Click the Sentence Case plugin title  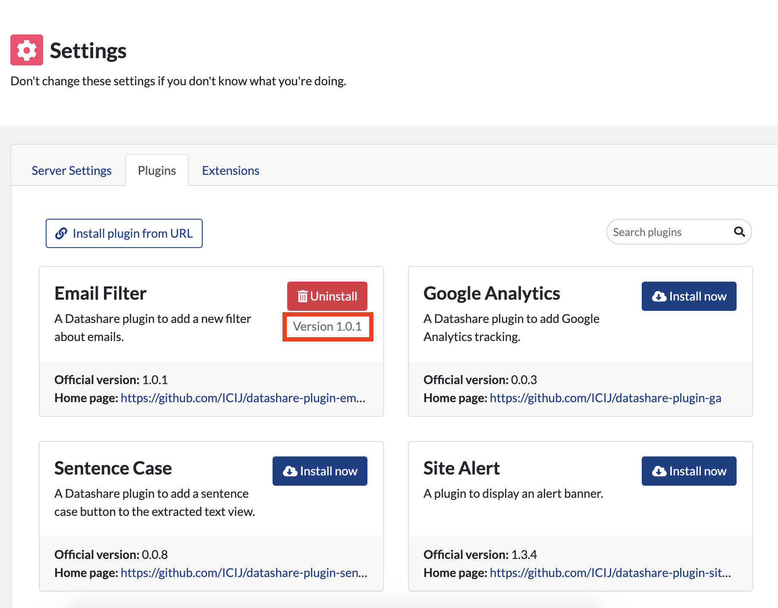click(113, 468)
